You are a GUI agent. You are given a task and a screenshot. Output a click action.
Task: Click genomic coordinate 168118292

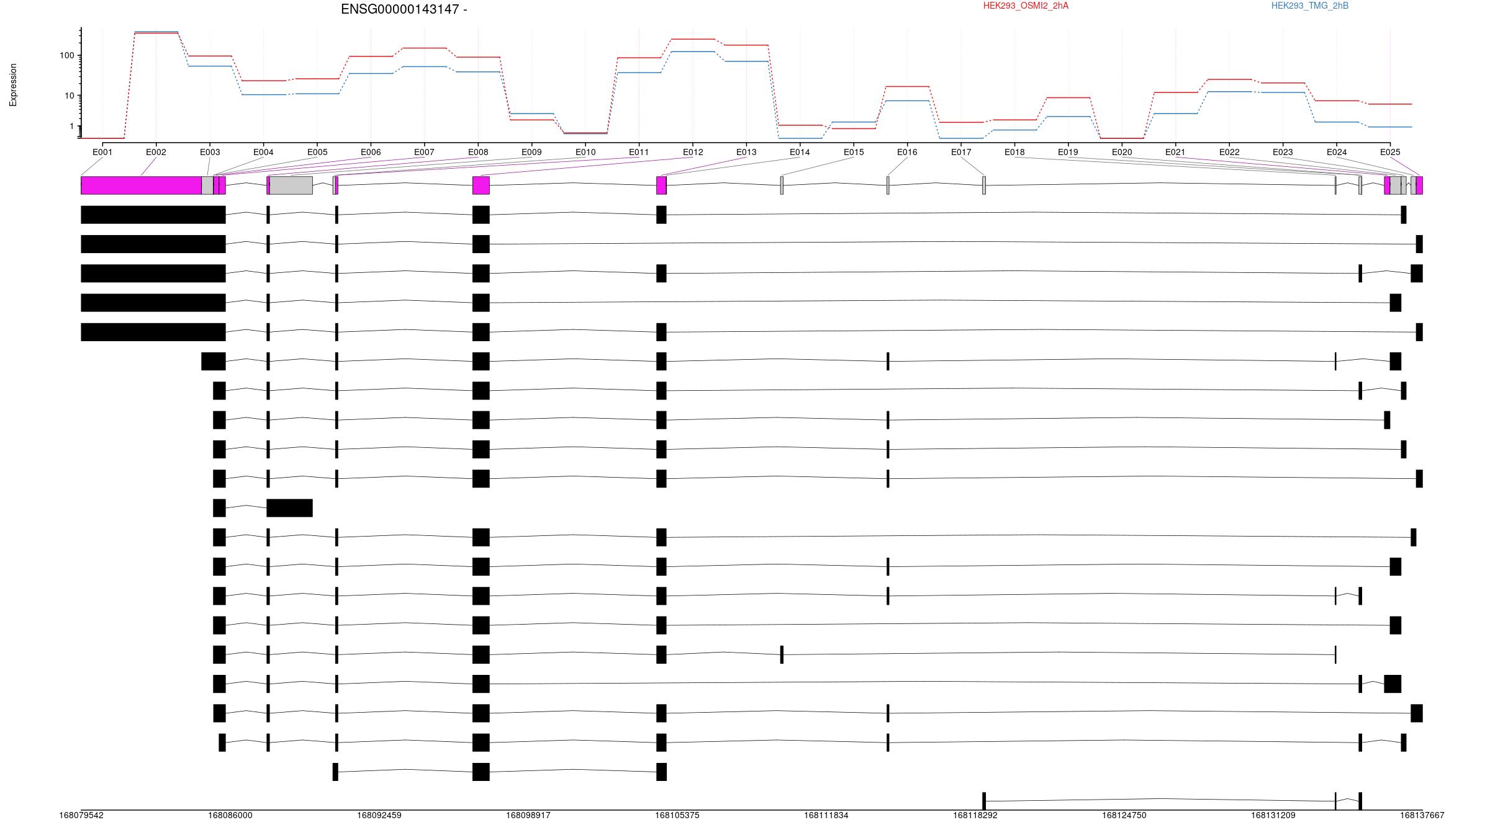(x=975, y=815)
